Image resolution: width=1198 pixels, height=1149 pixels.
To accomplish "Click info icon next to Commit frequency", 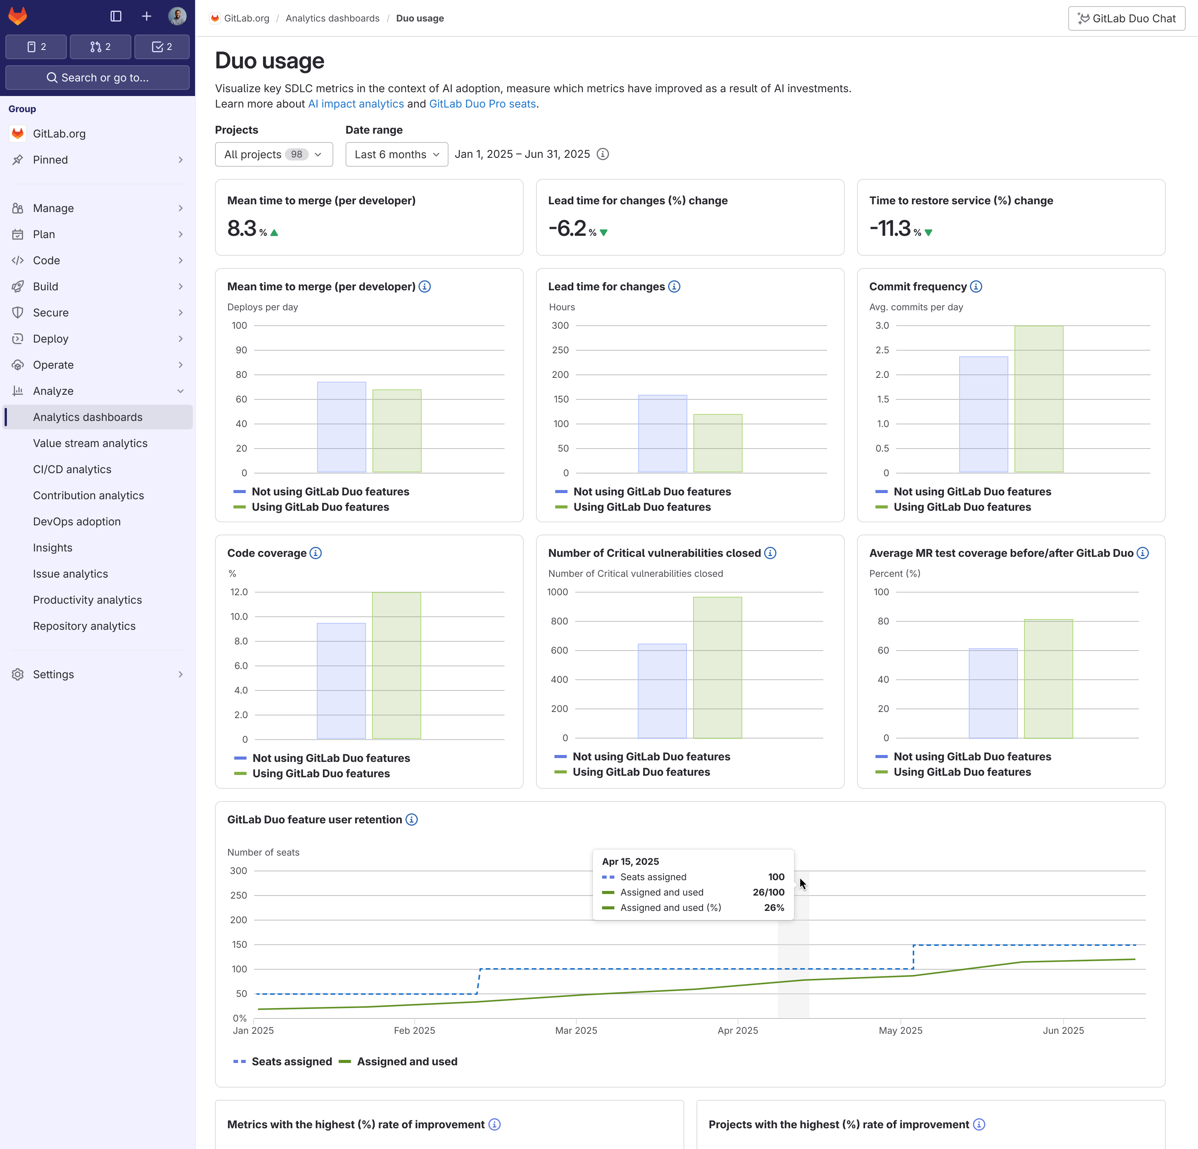I will click(976, 286).
